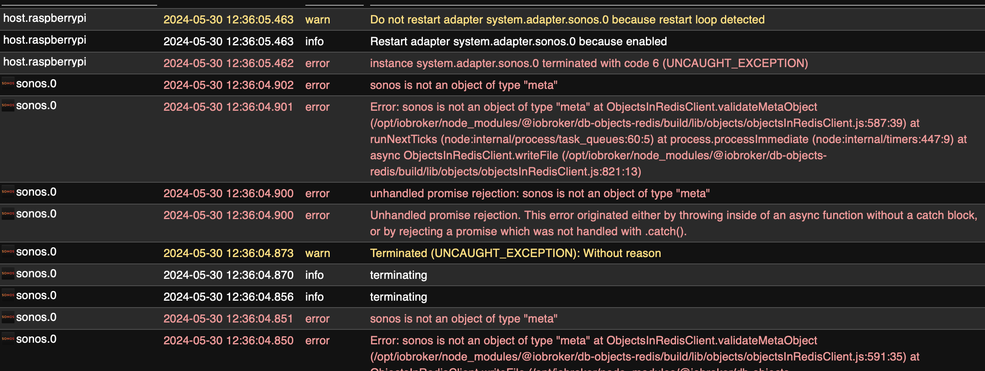Viewport: 985px width, 371px height.
Task: Click the 'warn' level at 12:36:04.873
Action: [x=318, y=253]
